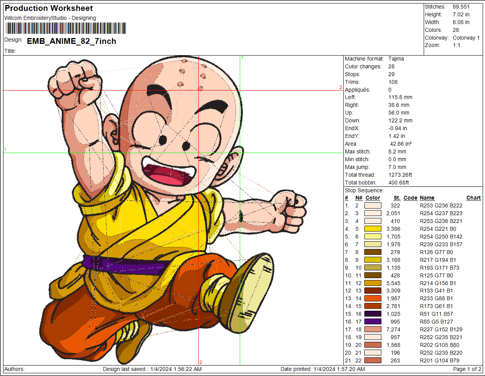The width and height of the screenshot is (485, 376).
Task: Click the Stop Sequence label
Action: (364, 190)
